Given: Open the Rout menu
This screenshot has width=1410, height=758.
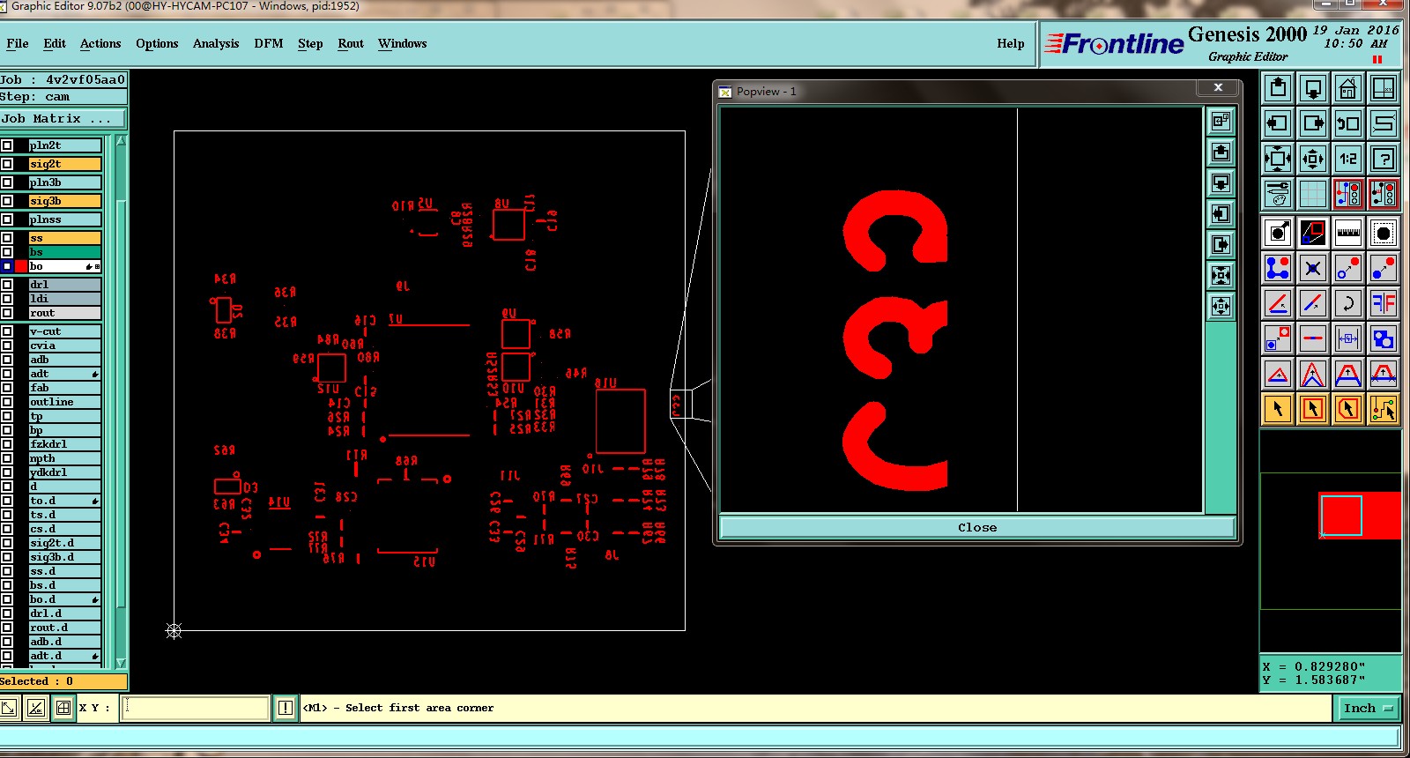Looking at the screenshot, I should click(x=351, y=43).
